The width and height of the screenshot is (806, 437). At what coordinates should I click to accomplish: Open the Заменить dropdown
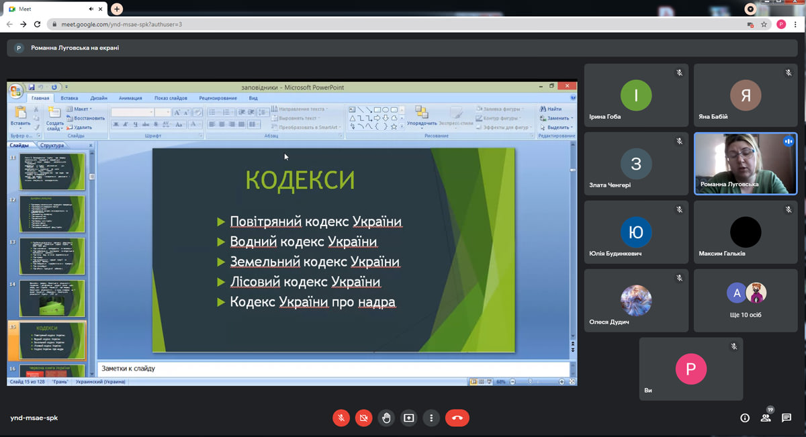pyautogui.click(x=556, y=118)
